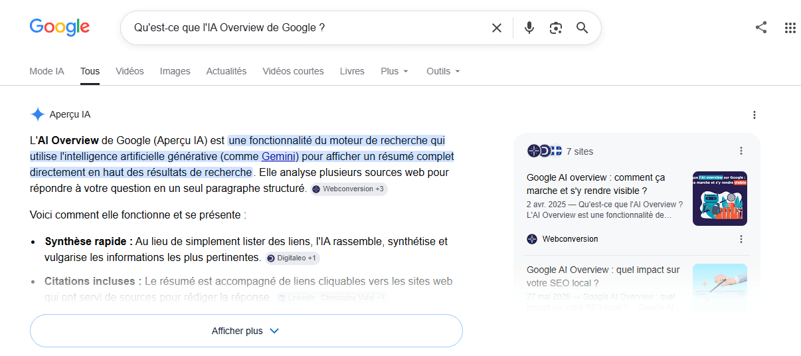Click the magnifying glass search icon
This screenshot has width=801, height=356.
click(582, 28)
